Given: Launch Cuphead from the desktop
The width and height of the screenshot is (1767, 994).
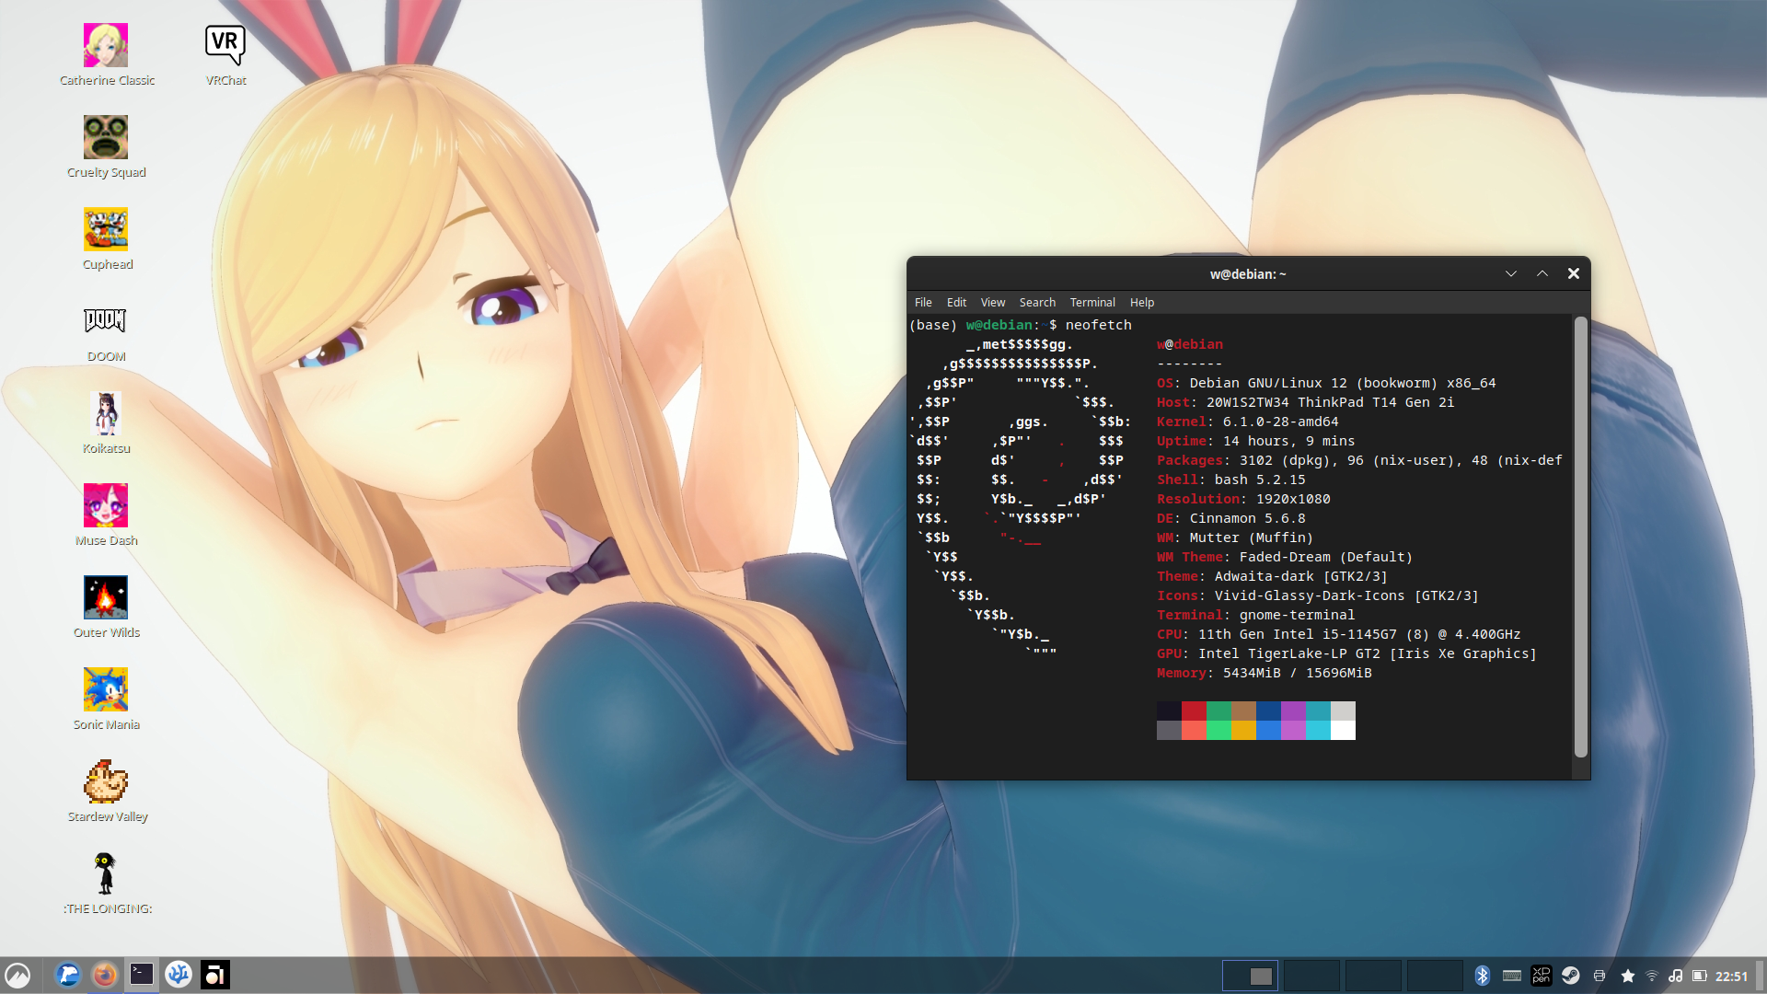Looking at the screenshot, I should (106, 230).
